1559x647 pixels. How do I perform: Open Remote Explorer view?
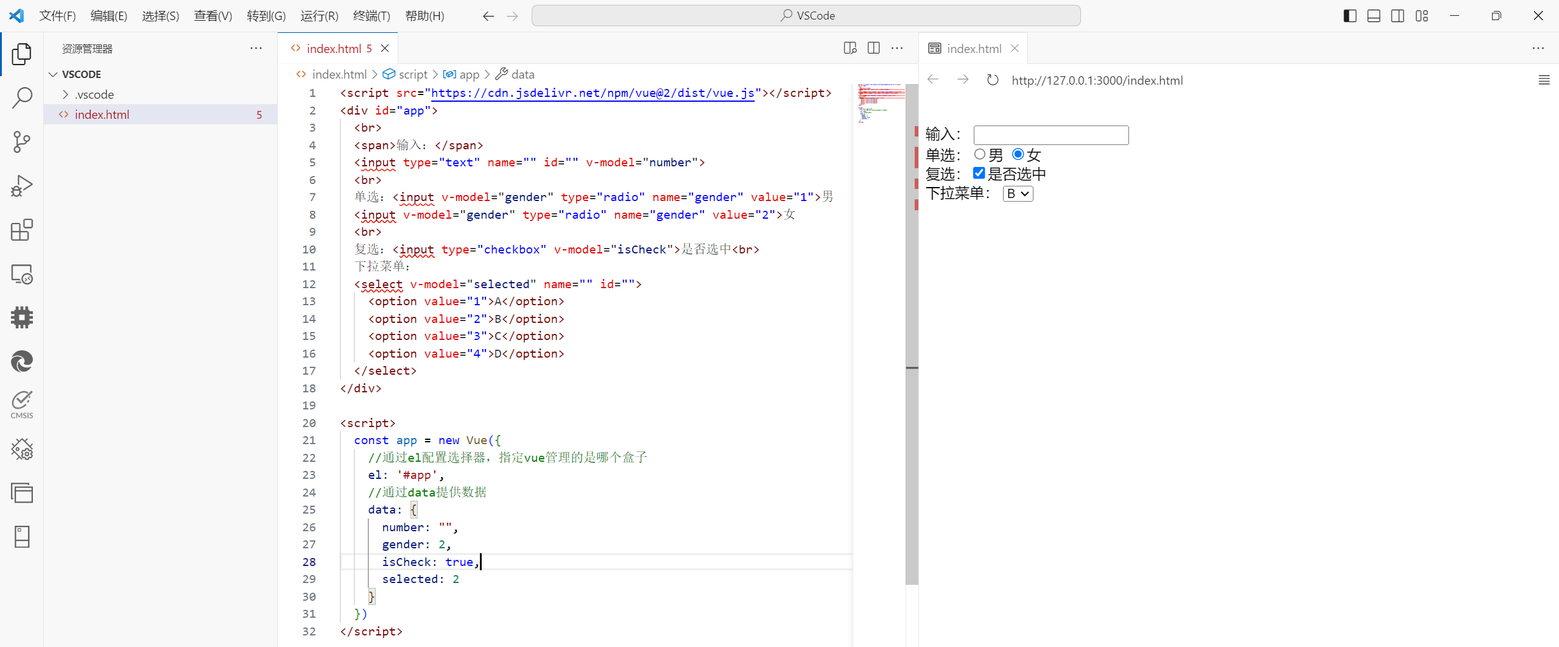22,274
